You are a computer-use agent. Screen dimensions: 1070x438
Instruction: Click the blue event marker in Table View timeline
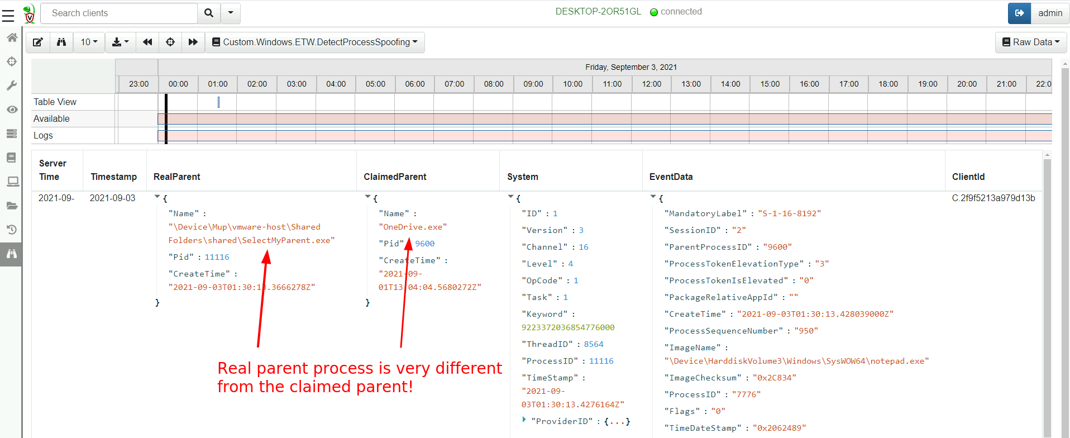(x=218, y=102)
